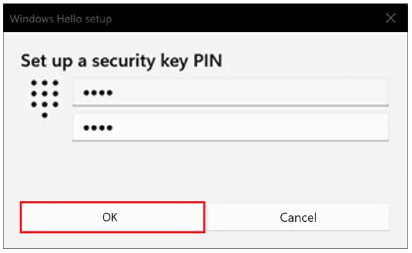
Task: Place the cursor in the lower PIN field
Action: click(230, 128)
